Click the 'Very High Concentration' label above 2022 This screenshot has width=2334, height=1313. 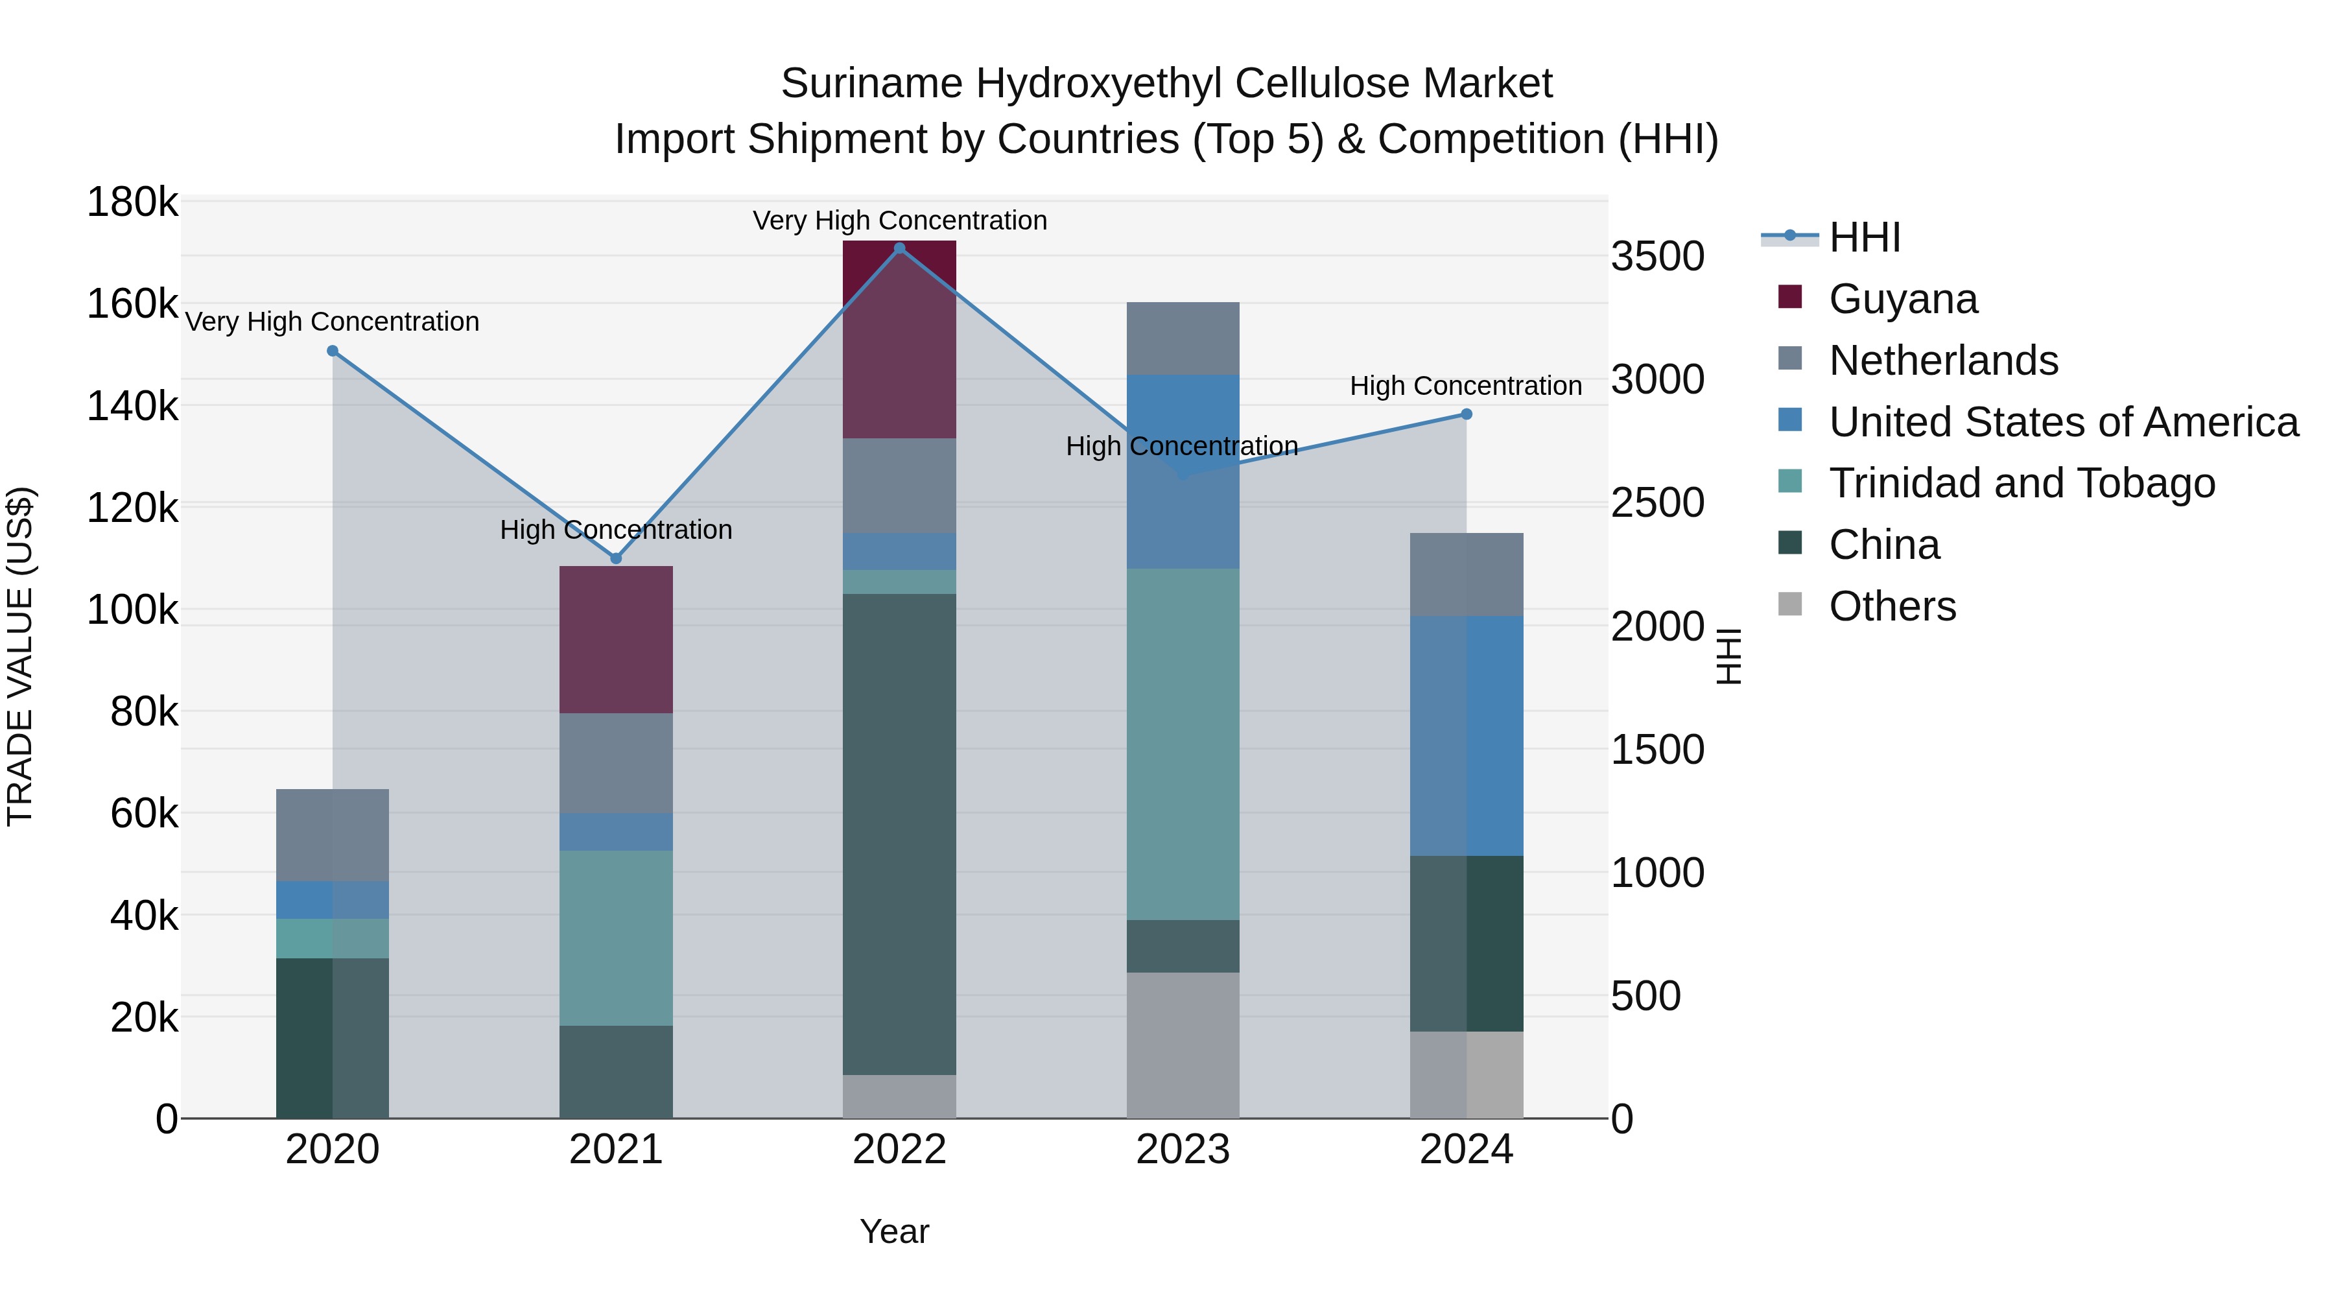point(900,220)
